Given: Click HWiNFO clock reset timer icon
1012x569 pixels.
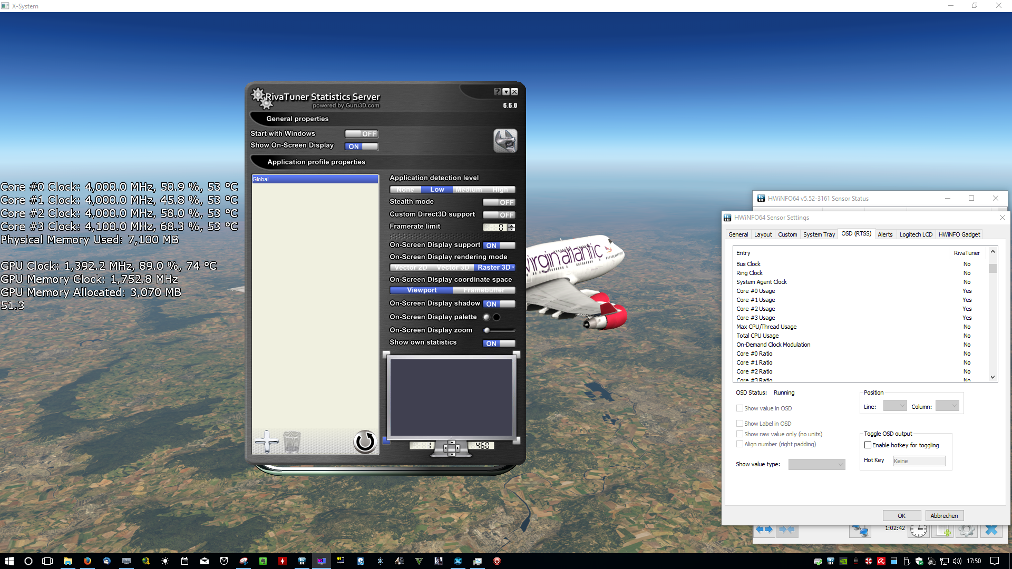Looking at the screenshot, I should coord(918,531).
